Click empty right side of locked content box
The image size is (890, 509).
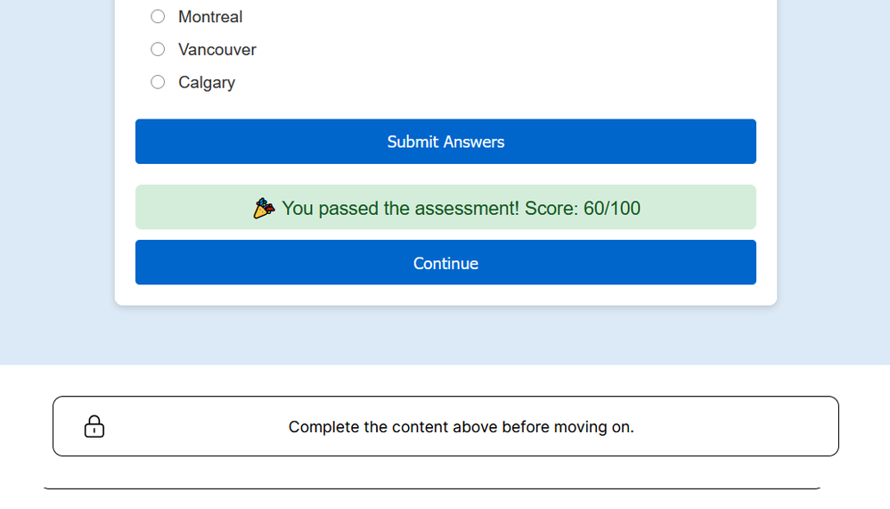coord(757,427)
